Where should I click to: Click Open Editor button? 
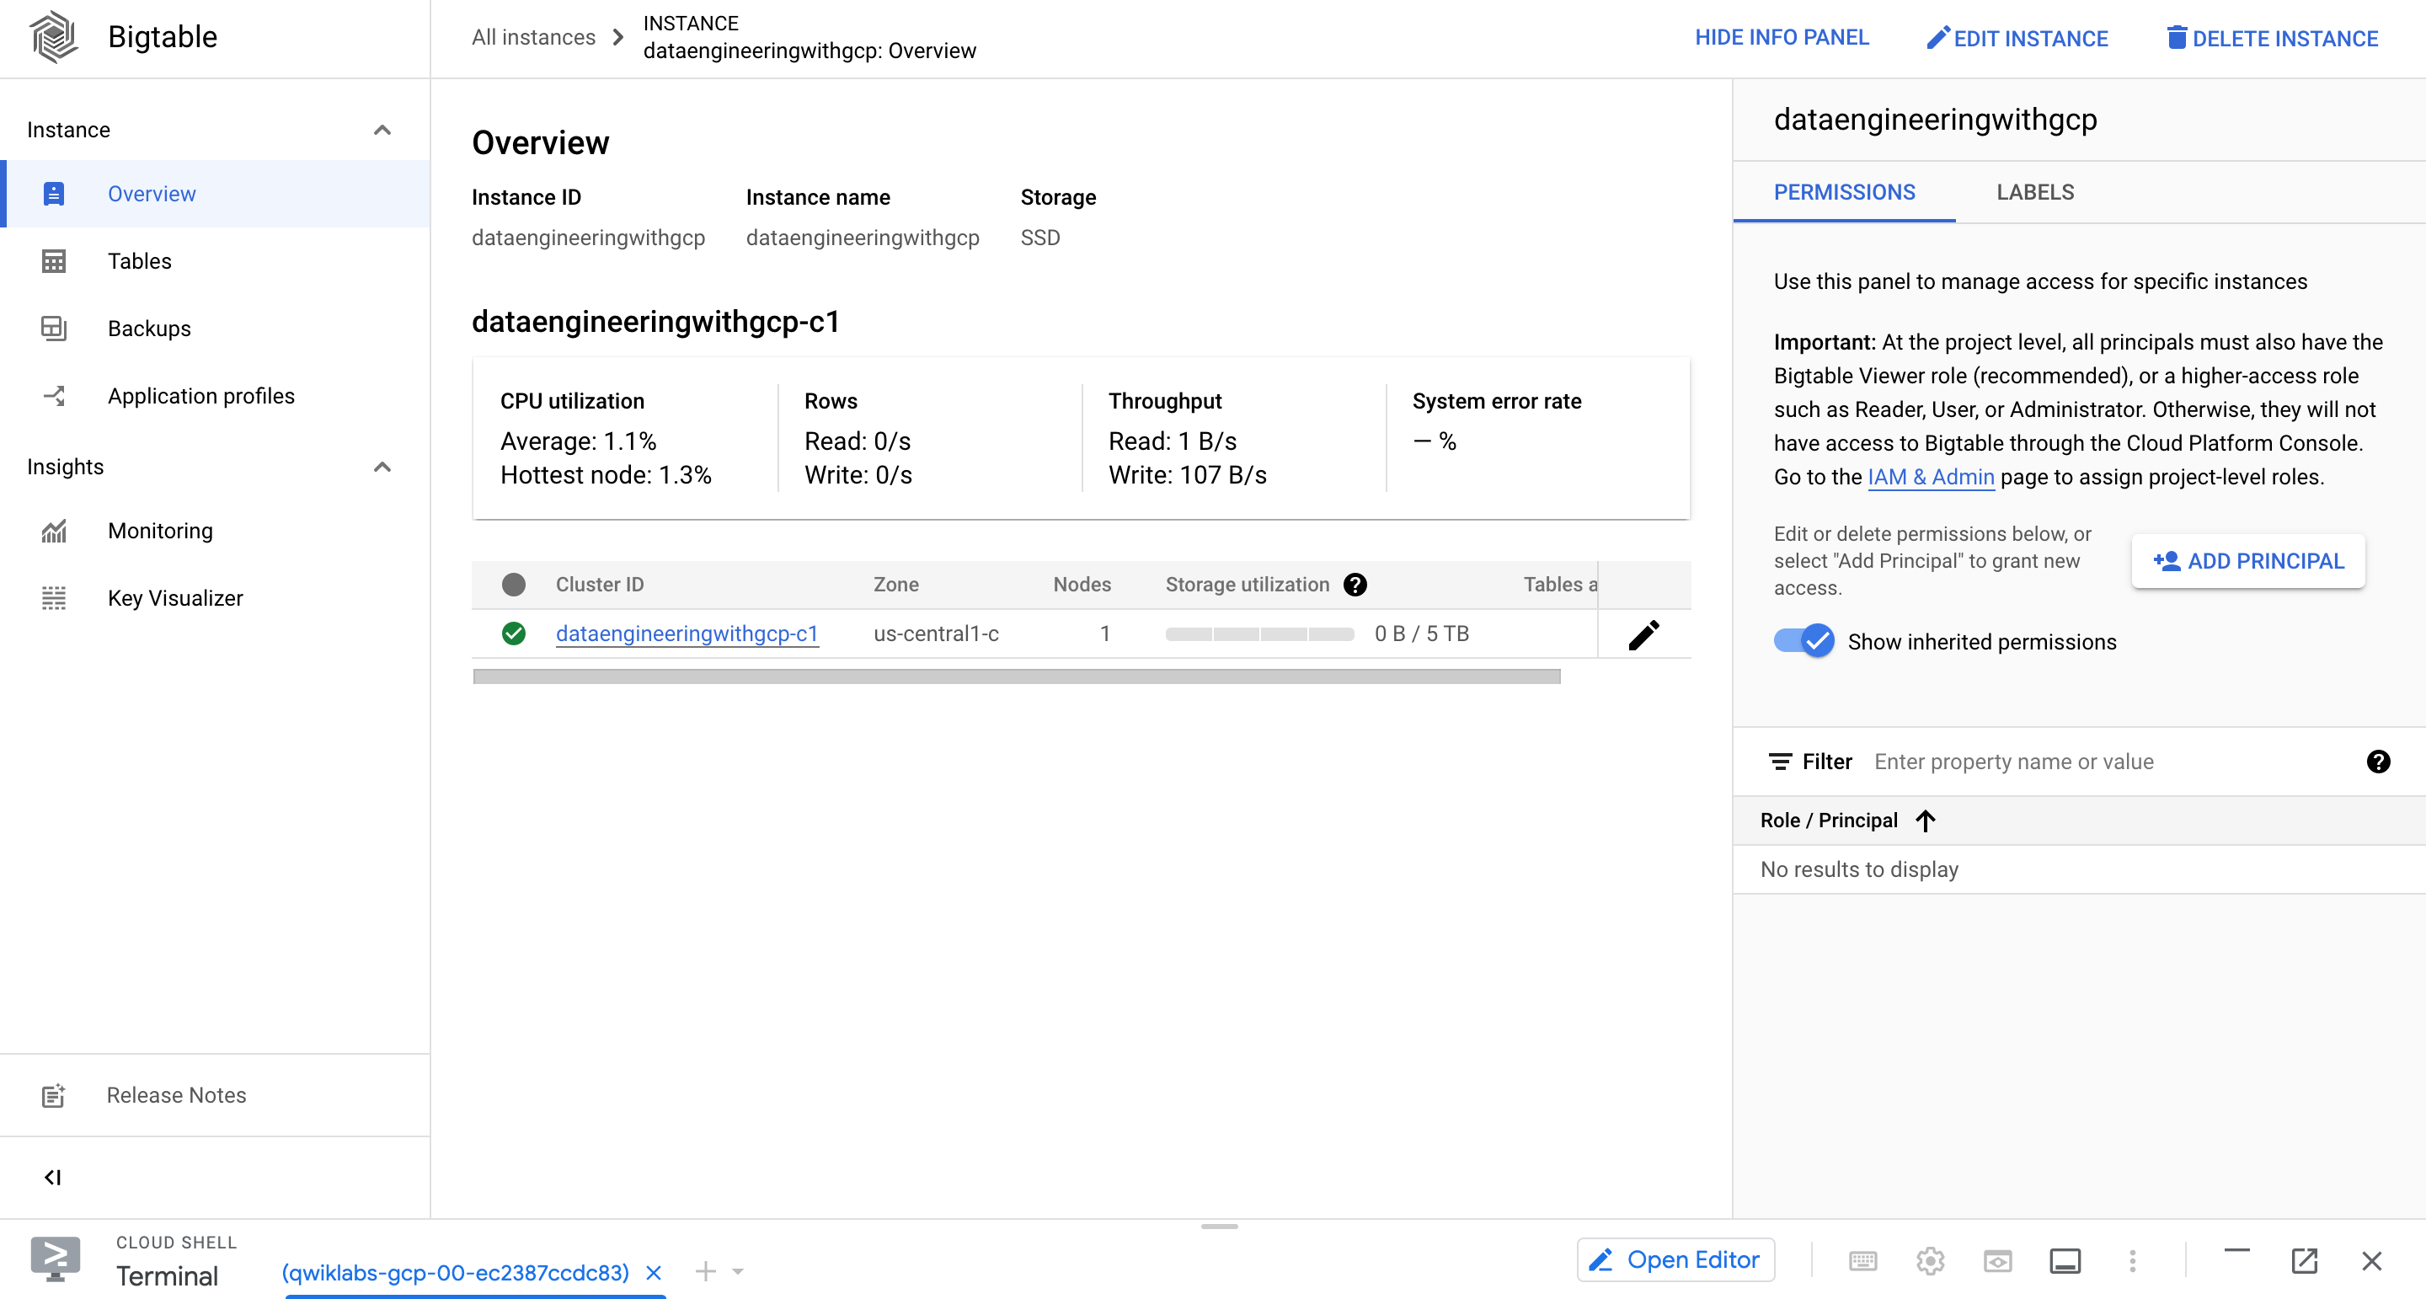click(1675, 1259)
